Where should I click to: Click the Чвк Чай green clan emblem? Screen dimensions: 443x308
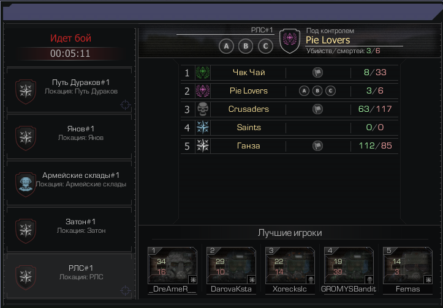(x=203, y=73)
